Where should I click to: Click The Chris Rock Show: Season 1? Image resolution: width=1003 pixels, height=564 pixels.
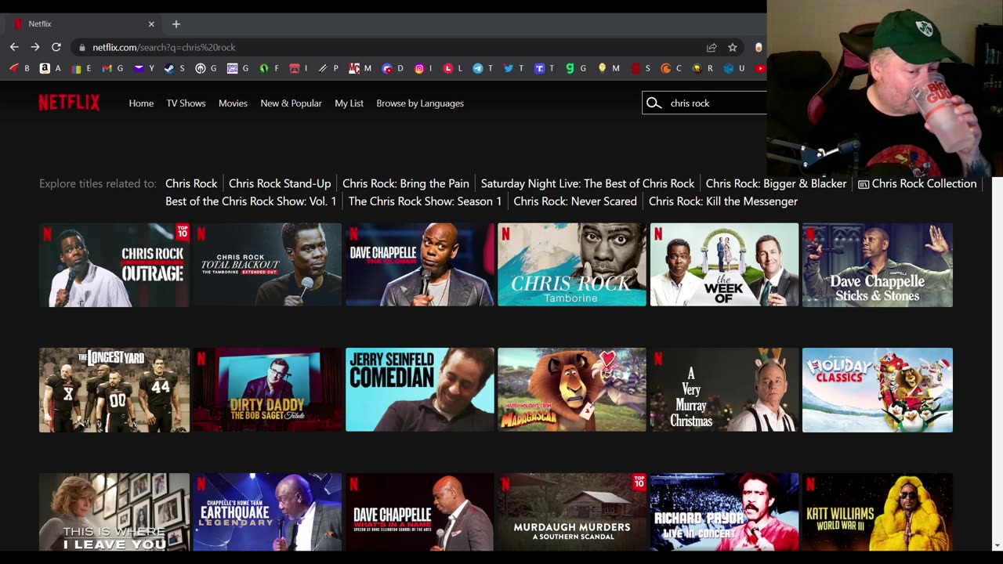point(425,201)
